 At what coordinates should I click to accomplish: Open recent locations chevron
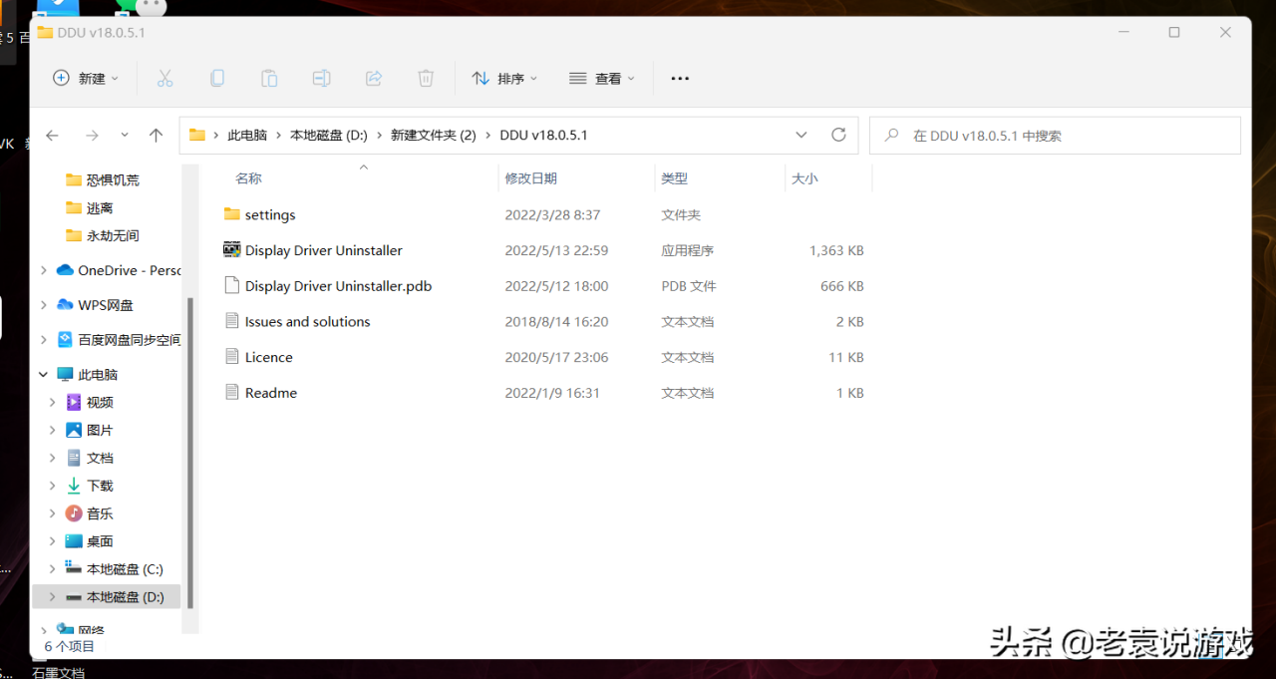tap(125, 135)
